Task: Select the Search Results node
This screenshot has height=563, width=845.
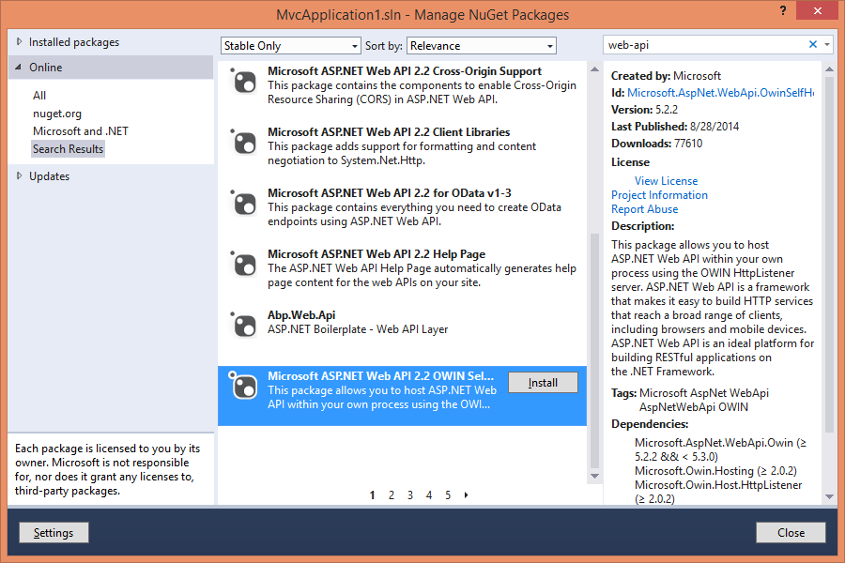Action: click(68, 149)
